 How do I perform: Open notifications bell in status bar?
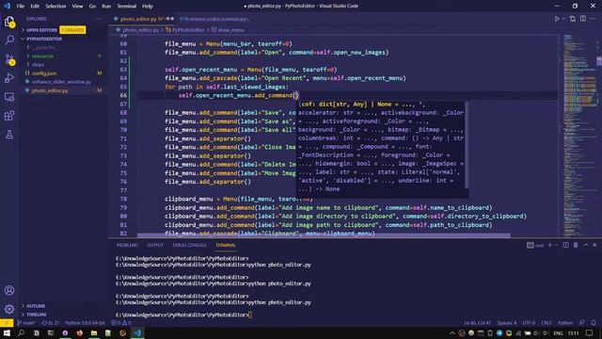pos(594,323)
